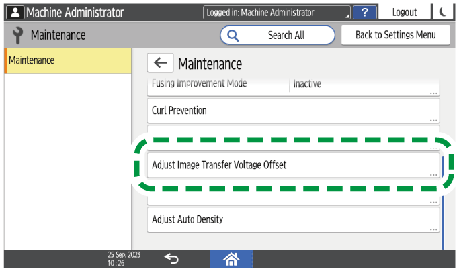Screen dimensions: 459x271
Task: Change the Inactive value of Fusing Improvement Mode
Action: pos(364,86)
